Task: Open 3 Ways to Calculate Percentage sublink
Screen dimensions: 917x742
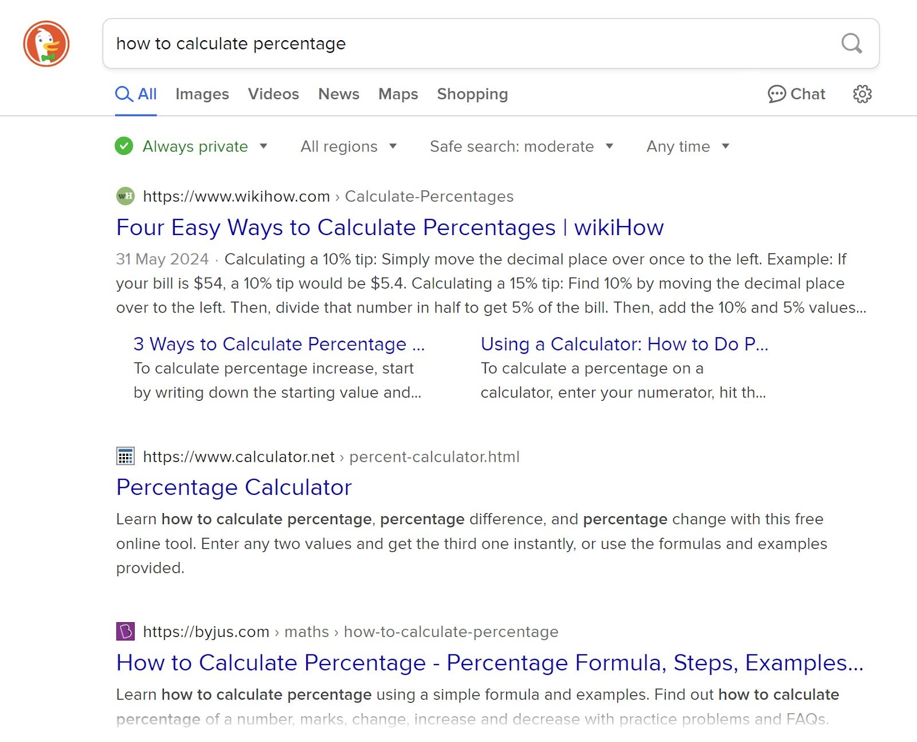Action: [279, 344]
